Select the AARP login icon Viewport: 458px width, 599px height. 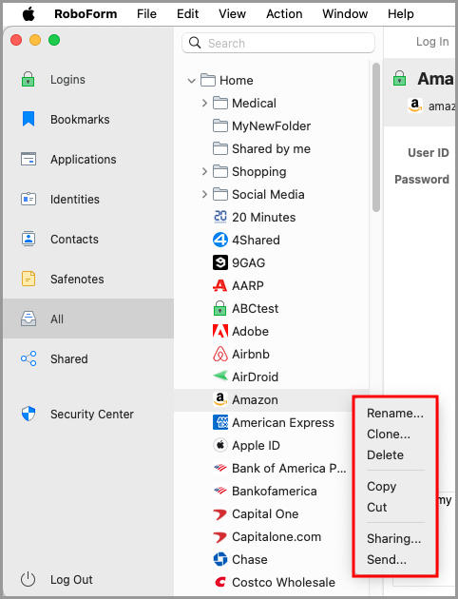pyautogui.click(x=220, y=285)
